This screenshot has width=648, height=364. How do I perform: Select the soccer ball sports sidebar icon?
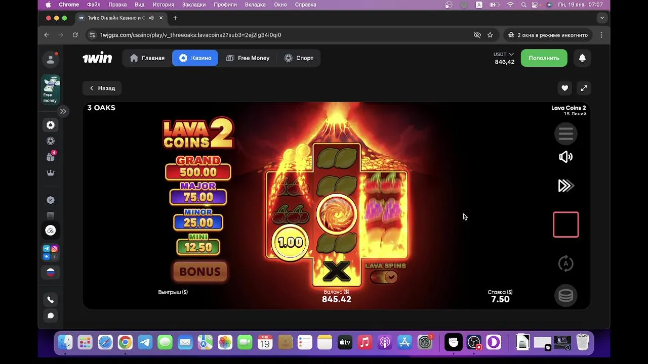[x=50, y=141]
